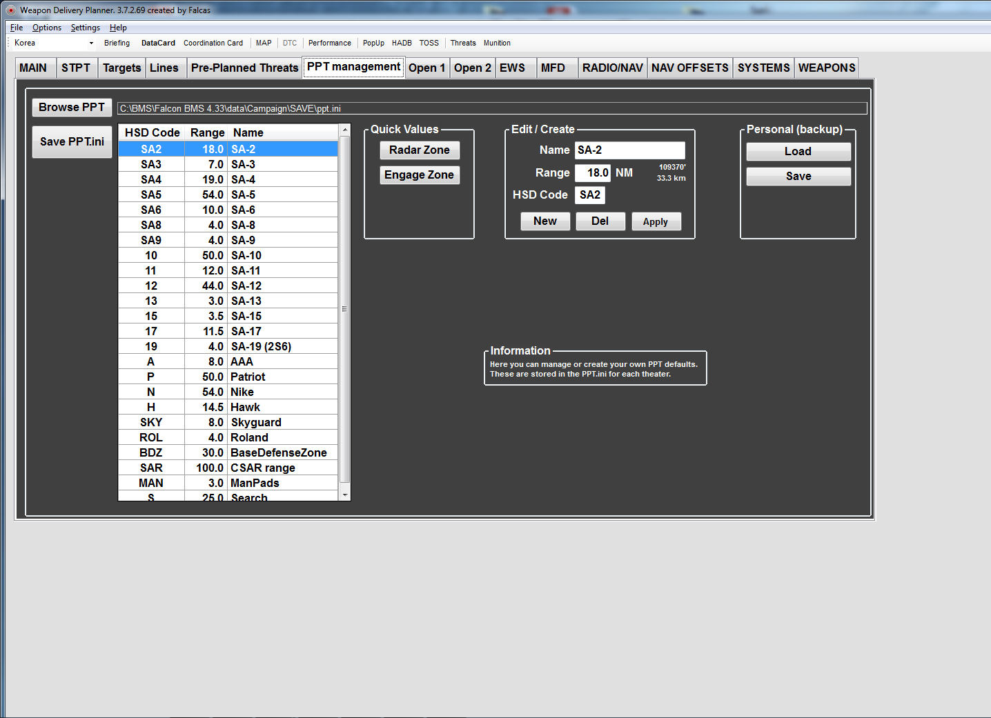
Task: Switch to the WEAPONS tab
Action: tap(827, 68)
